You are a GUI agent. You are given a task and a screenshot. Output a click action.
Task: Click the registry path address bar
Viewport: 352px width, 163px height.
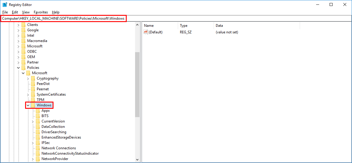point(176,18)
